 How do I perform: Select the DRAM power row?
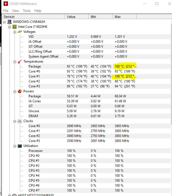coord(99,116)
